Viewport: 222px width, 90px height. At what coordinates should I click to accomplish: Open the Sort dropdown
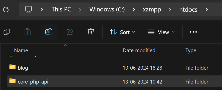pyautogui.click(x=122, y=32)
